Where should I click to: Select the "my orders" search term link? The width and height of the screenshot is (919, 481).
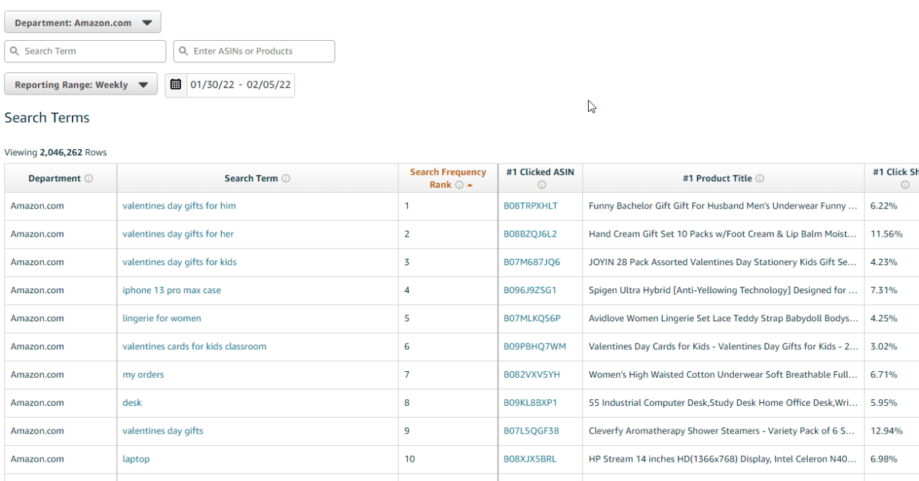pos(143,374)
